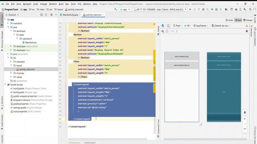Viewport: 257px width, 144px height.
Task: Open the app run configuration dropdown
Action: click(x=125, y=10)
